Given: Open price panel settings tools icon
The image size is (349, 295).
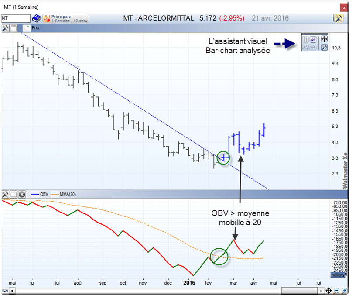Looking at the screenshot, I should tap(5, 28).
